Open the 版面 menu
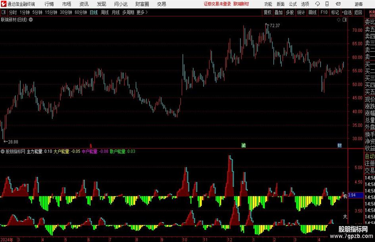375x242 pixels. [x=281, y=4]
